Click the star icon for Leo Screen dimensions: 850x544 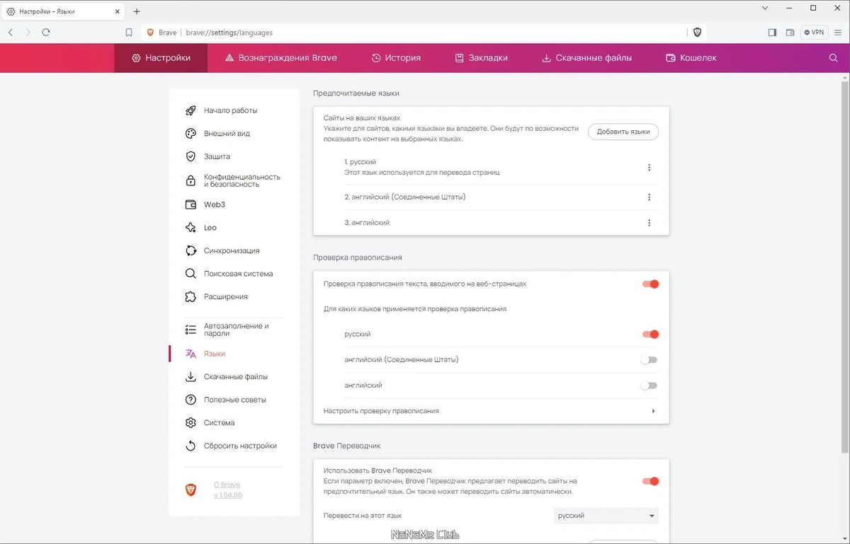[x=191, y=228]
